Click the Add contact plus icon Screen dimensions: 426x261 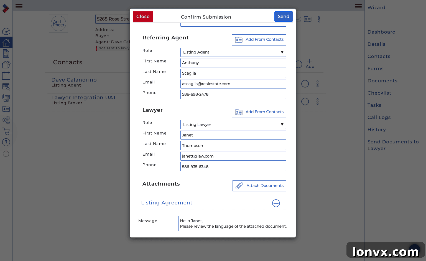tap(310, 64)
